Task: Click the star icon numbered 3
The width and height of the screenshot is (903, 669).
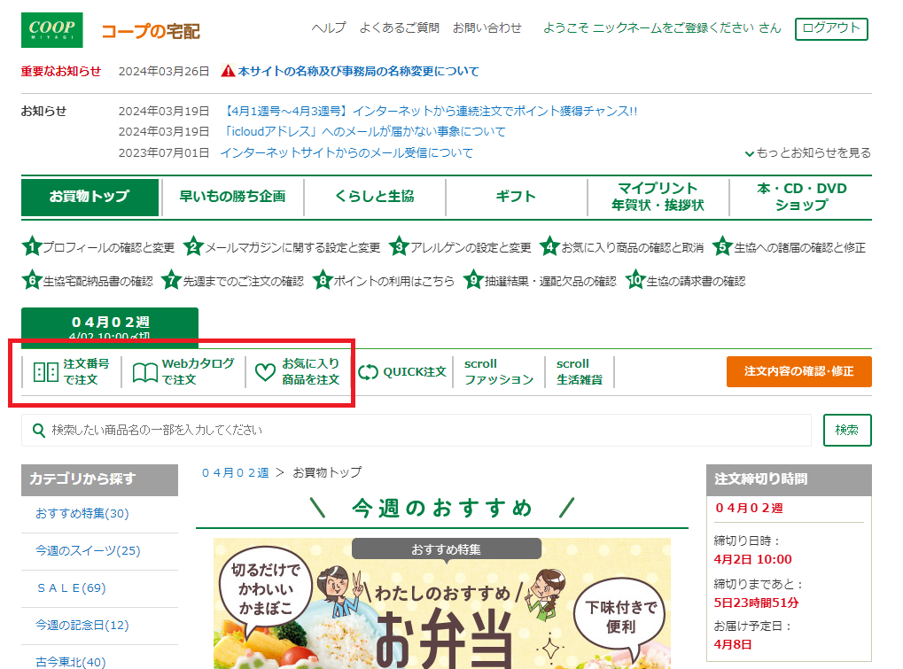Action: tap(399, 247)
